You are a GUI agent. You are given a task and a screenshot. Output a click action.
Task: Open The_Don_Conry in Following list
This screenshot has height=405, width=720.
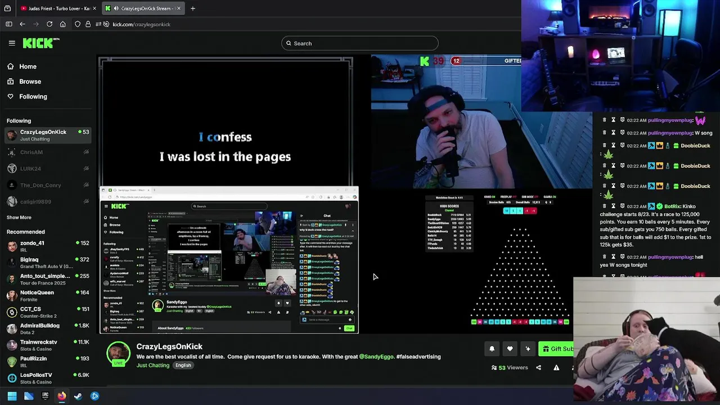[48, 185]
